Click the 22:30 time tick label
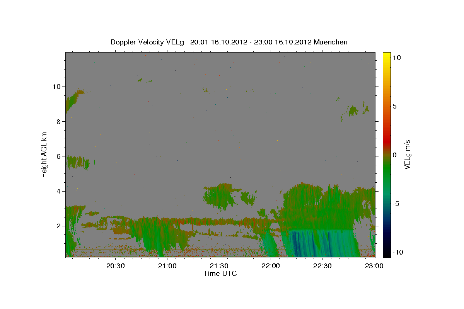Image resolution: width=464 pixels, height=309 pixels. pos(322,266)
